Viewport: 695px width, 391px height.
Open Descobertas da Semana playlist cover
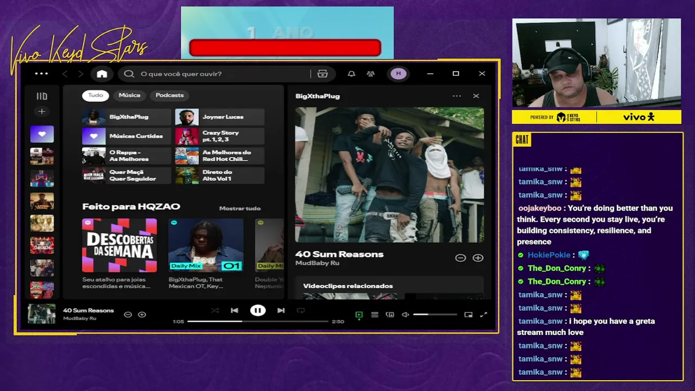(x=119, y=245)
